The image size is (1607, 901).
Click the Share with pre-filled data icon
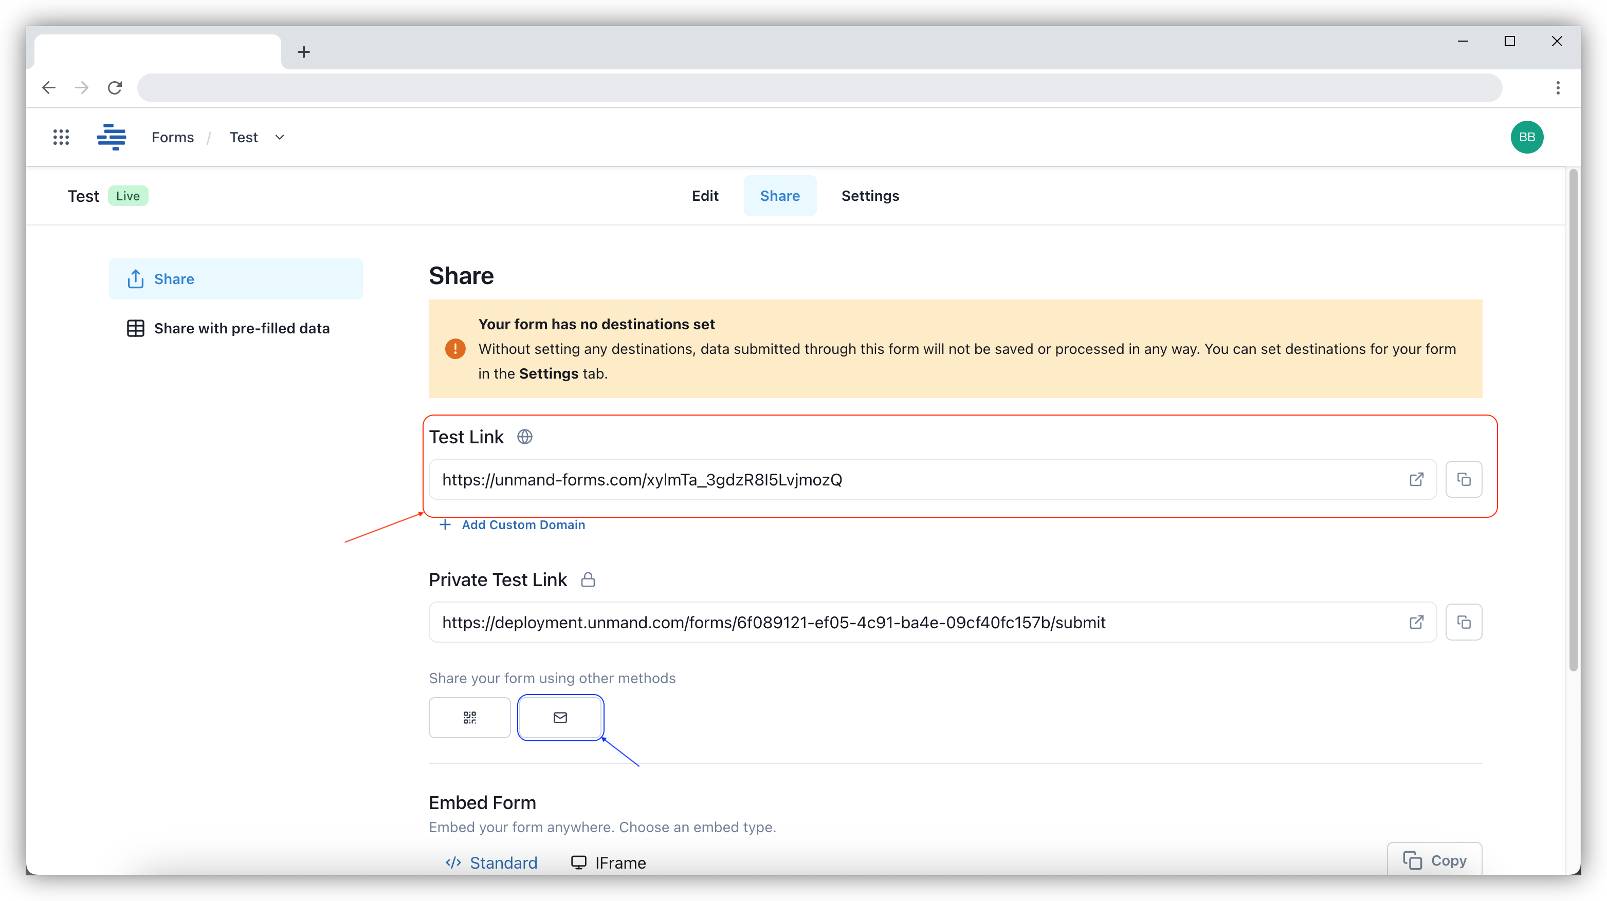click(135, 328)
